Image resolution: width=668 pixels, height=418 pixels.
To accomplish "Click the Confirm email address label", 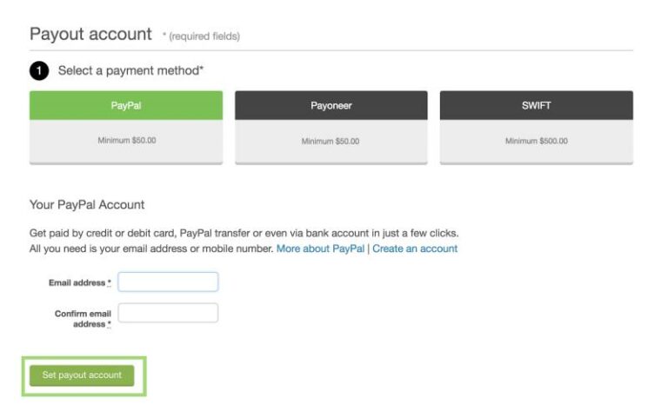I will point(83,319).
